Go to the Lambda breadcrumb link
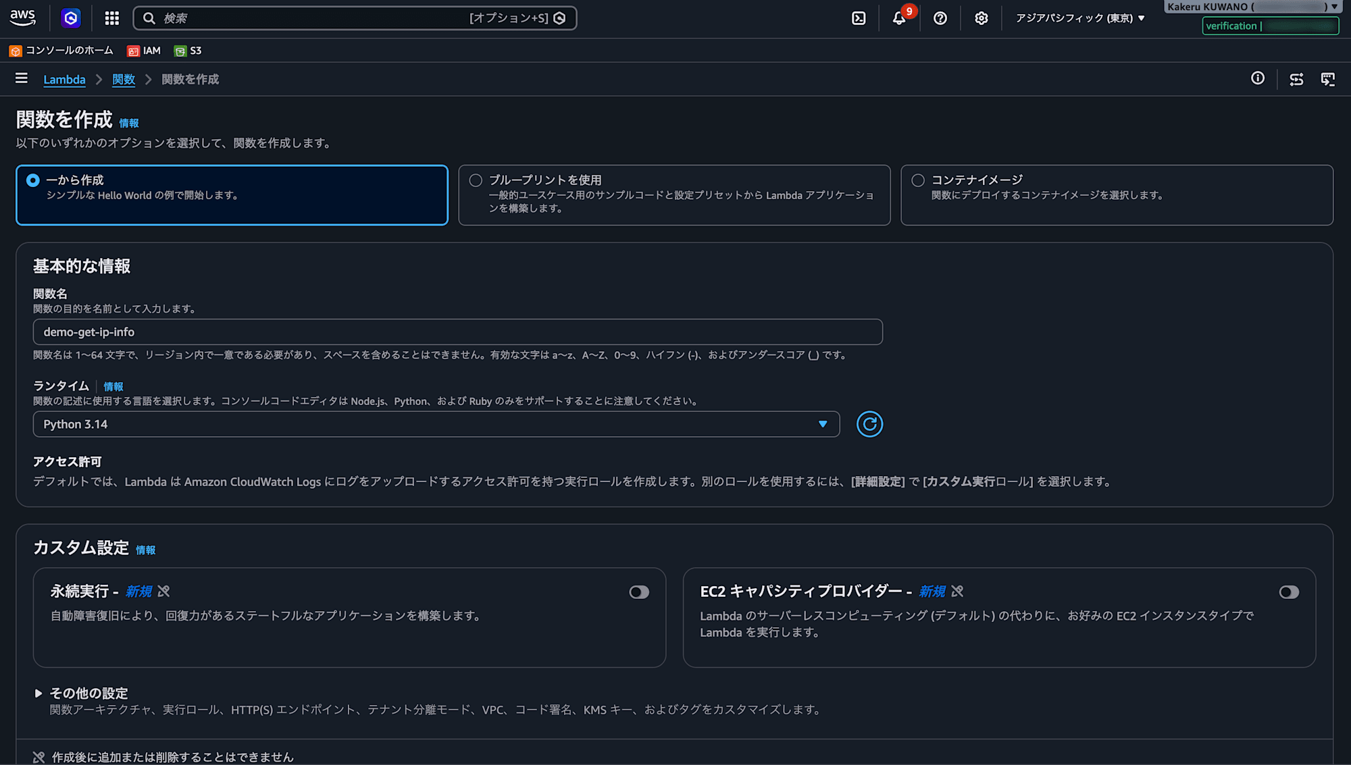The image size is (1351, 765). [64, 80]
